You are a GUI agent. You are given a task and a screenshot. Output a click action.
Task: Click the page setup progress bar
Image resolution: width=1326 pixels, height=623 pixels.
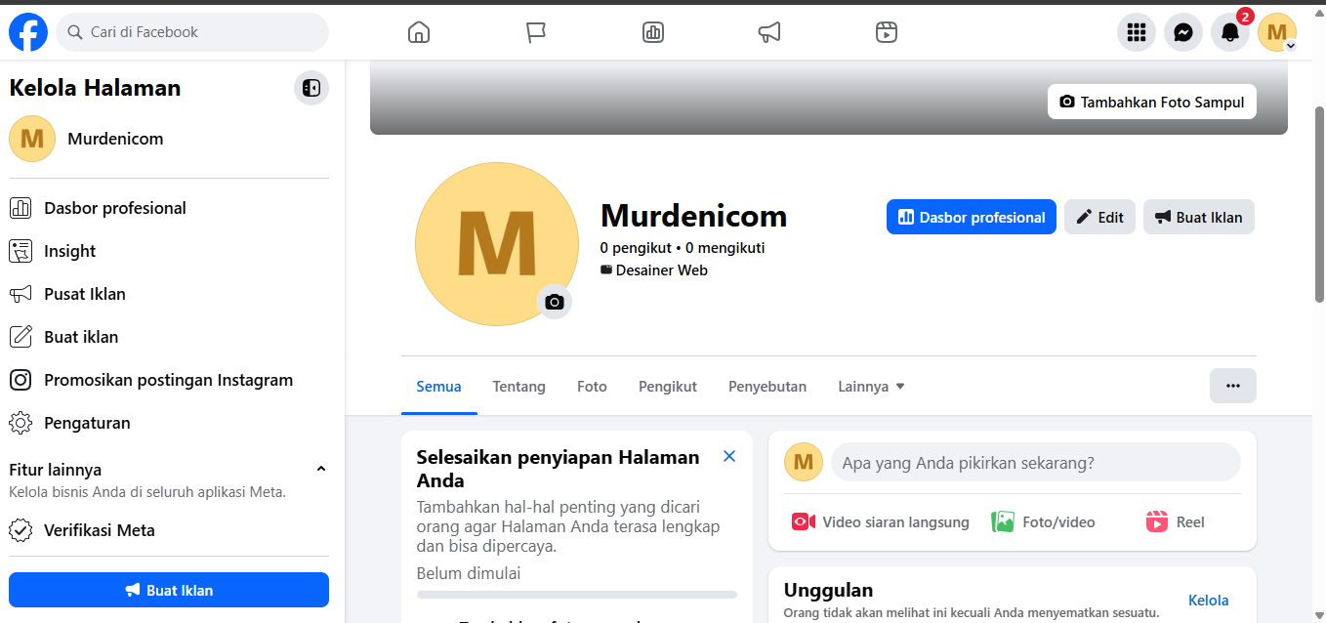click(576, 594)
